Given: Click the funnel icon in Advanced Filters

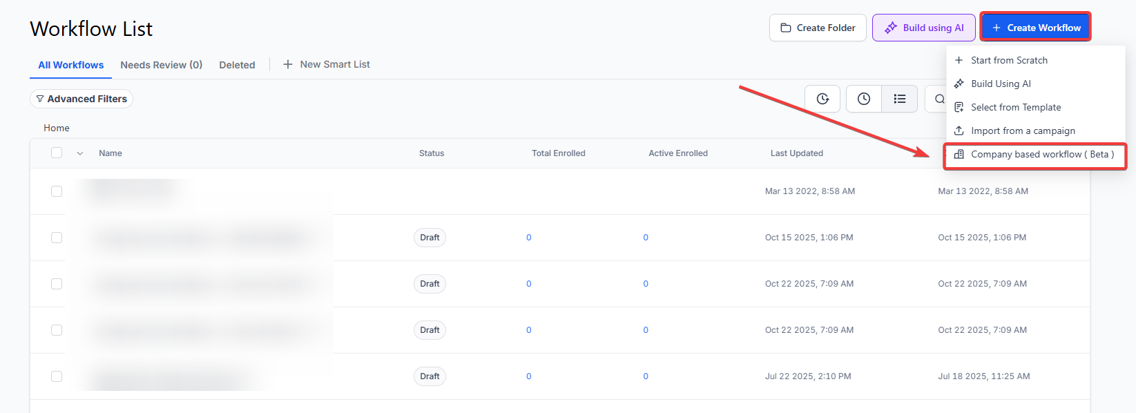Looking at the screenshot, I should (x=40, y=99).
